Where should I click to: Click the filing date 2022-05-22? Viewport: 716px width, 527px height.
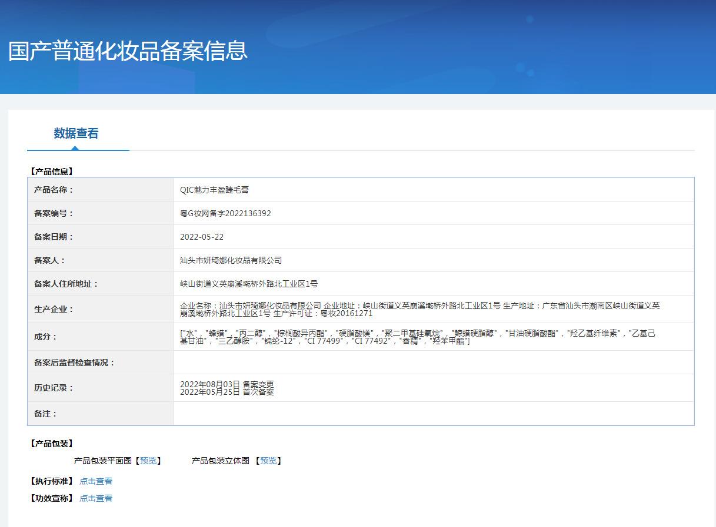click(x=202, y=237)
